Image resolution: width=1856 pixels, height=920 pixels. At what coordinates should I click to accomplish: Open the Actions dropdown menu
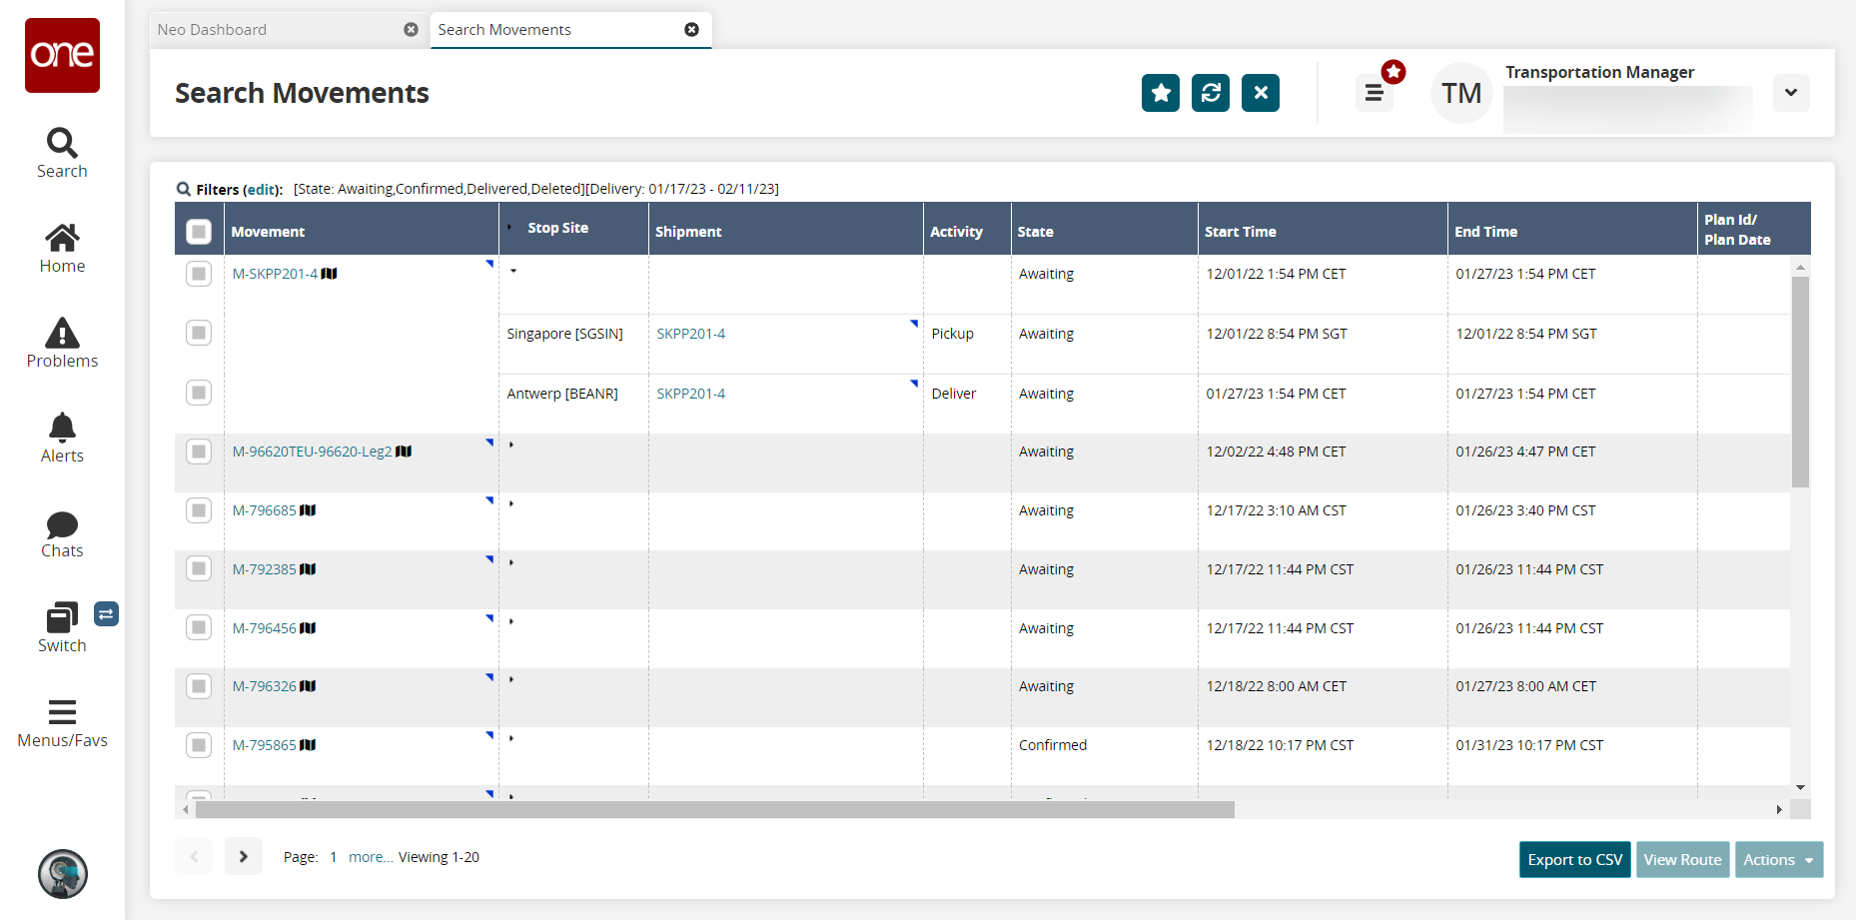point(1778,860)
